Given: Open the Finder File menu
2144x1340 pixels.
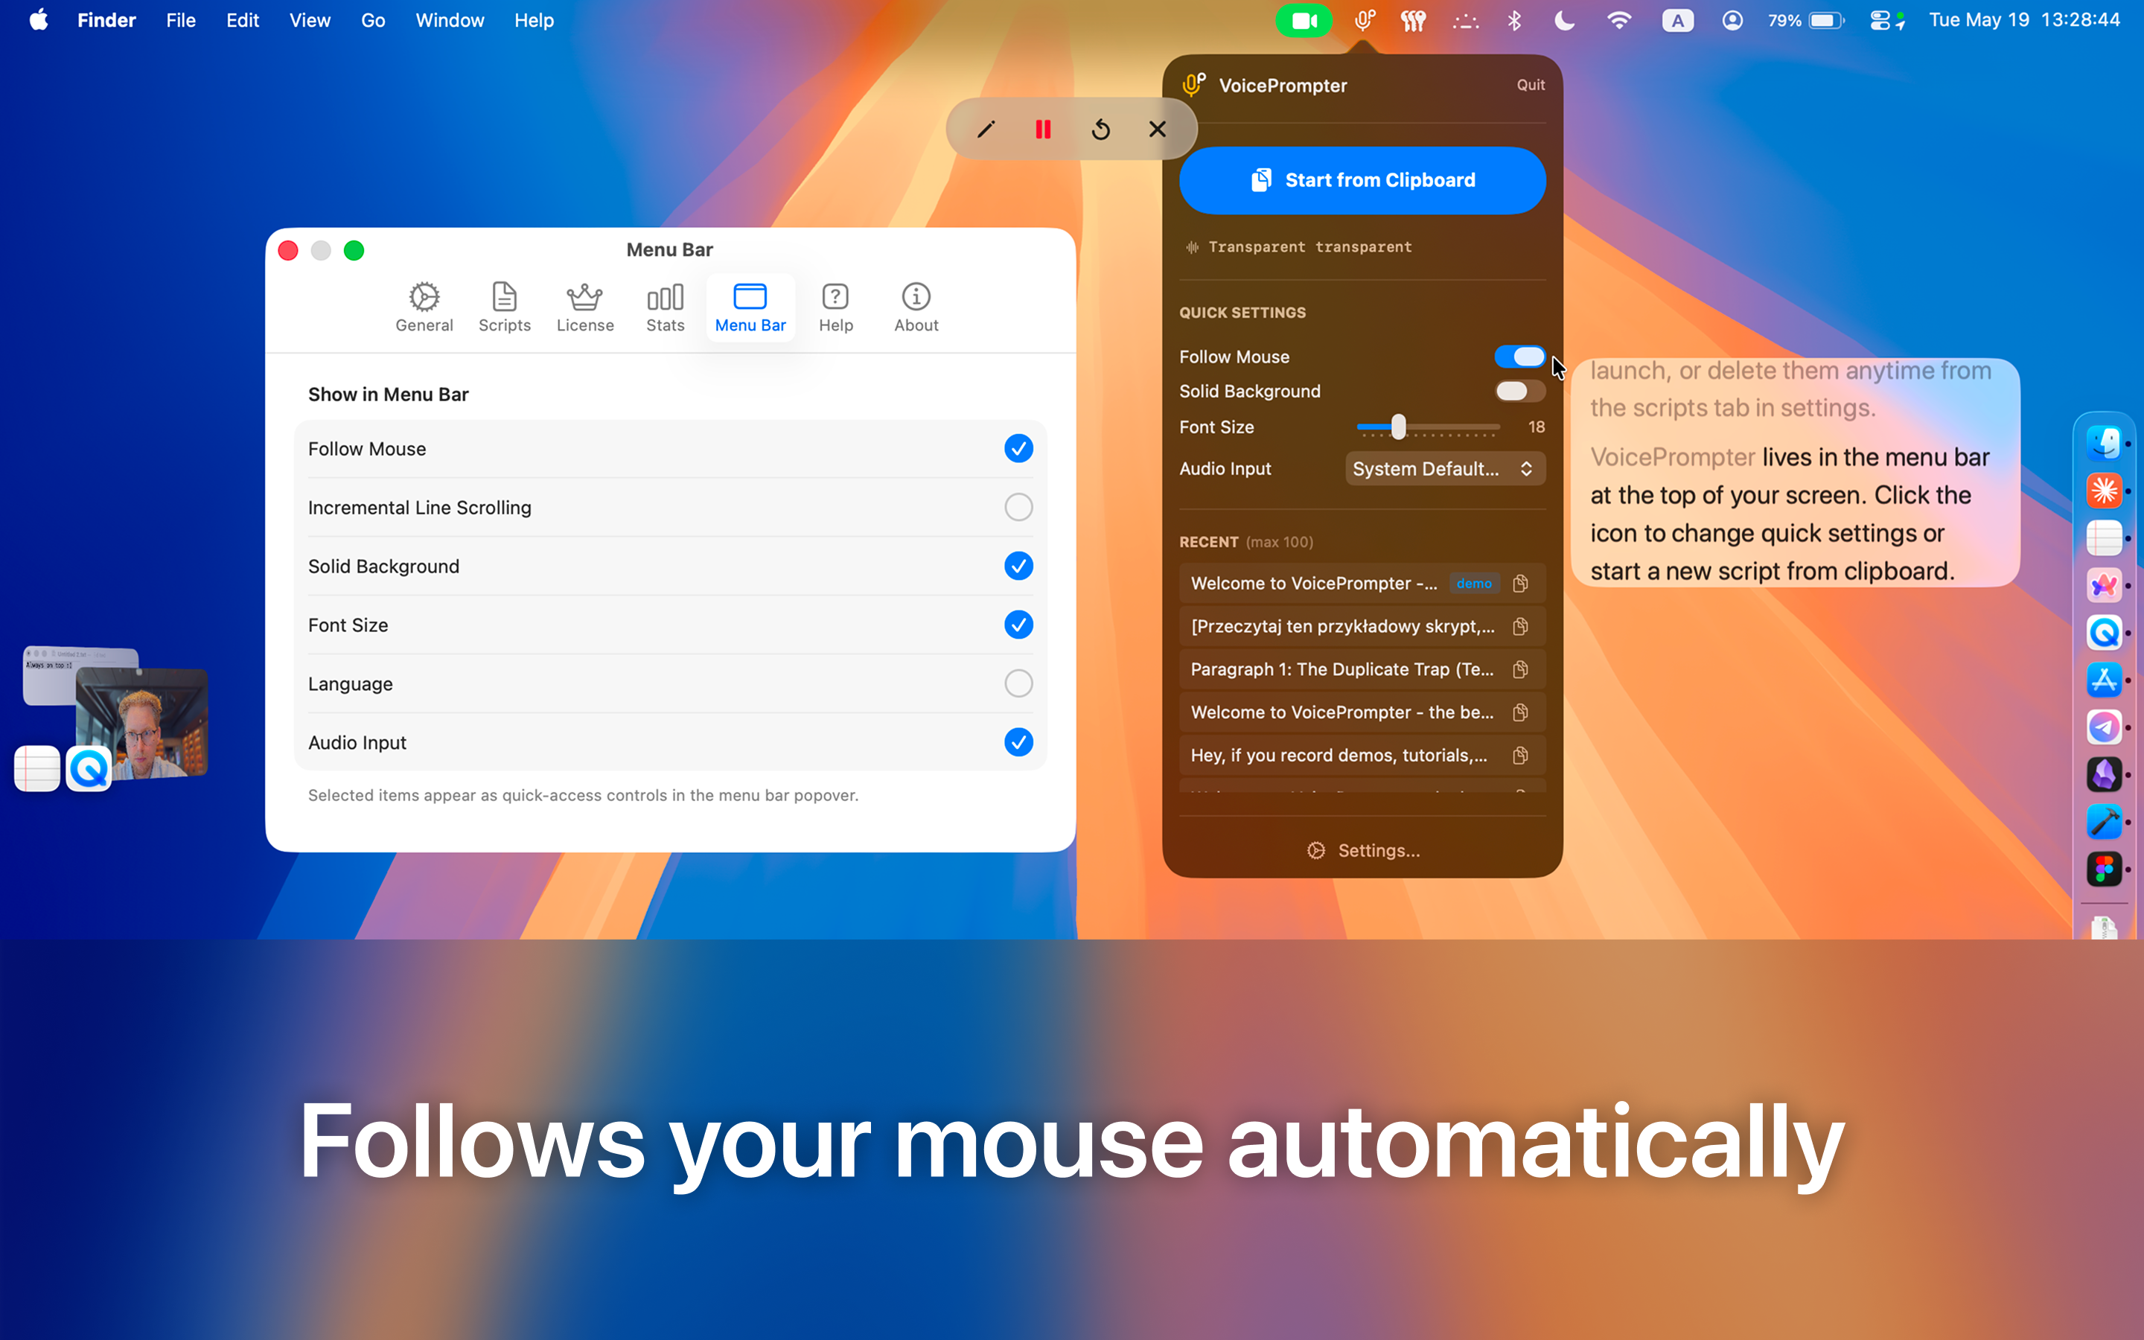Looking at the screenshot, I should pyautogui.click(x=181, y=20).
